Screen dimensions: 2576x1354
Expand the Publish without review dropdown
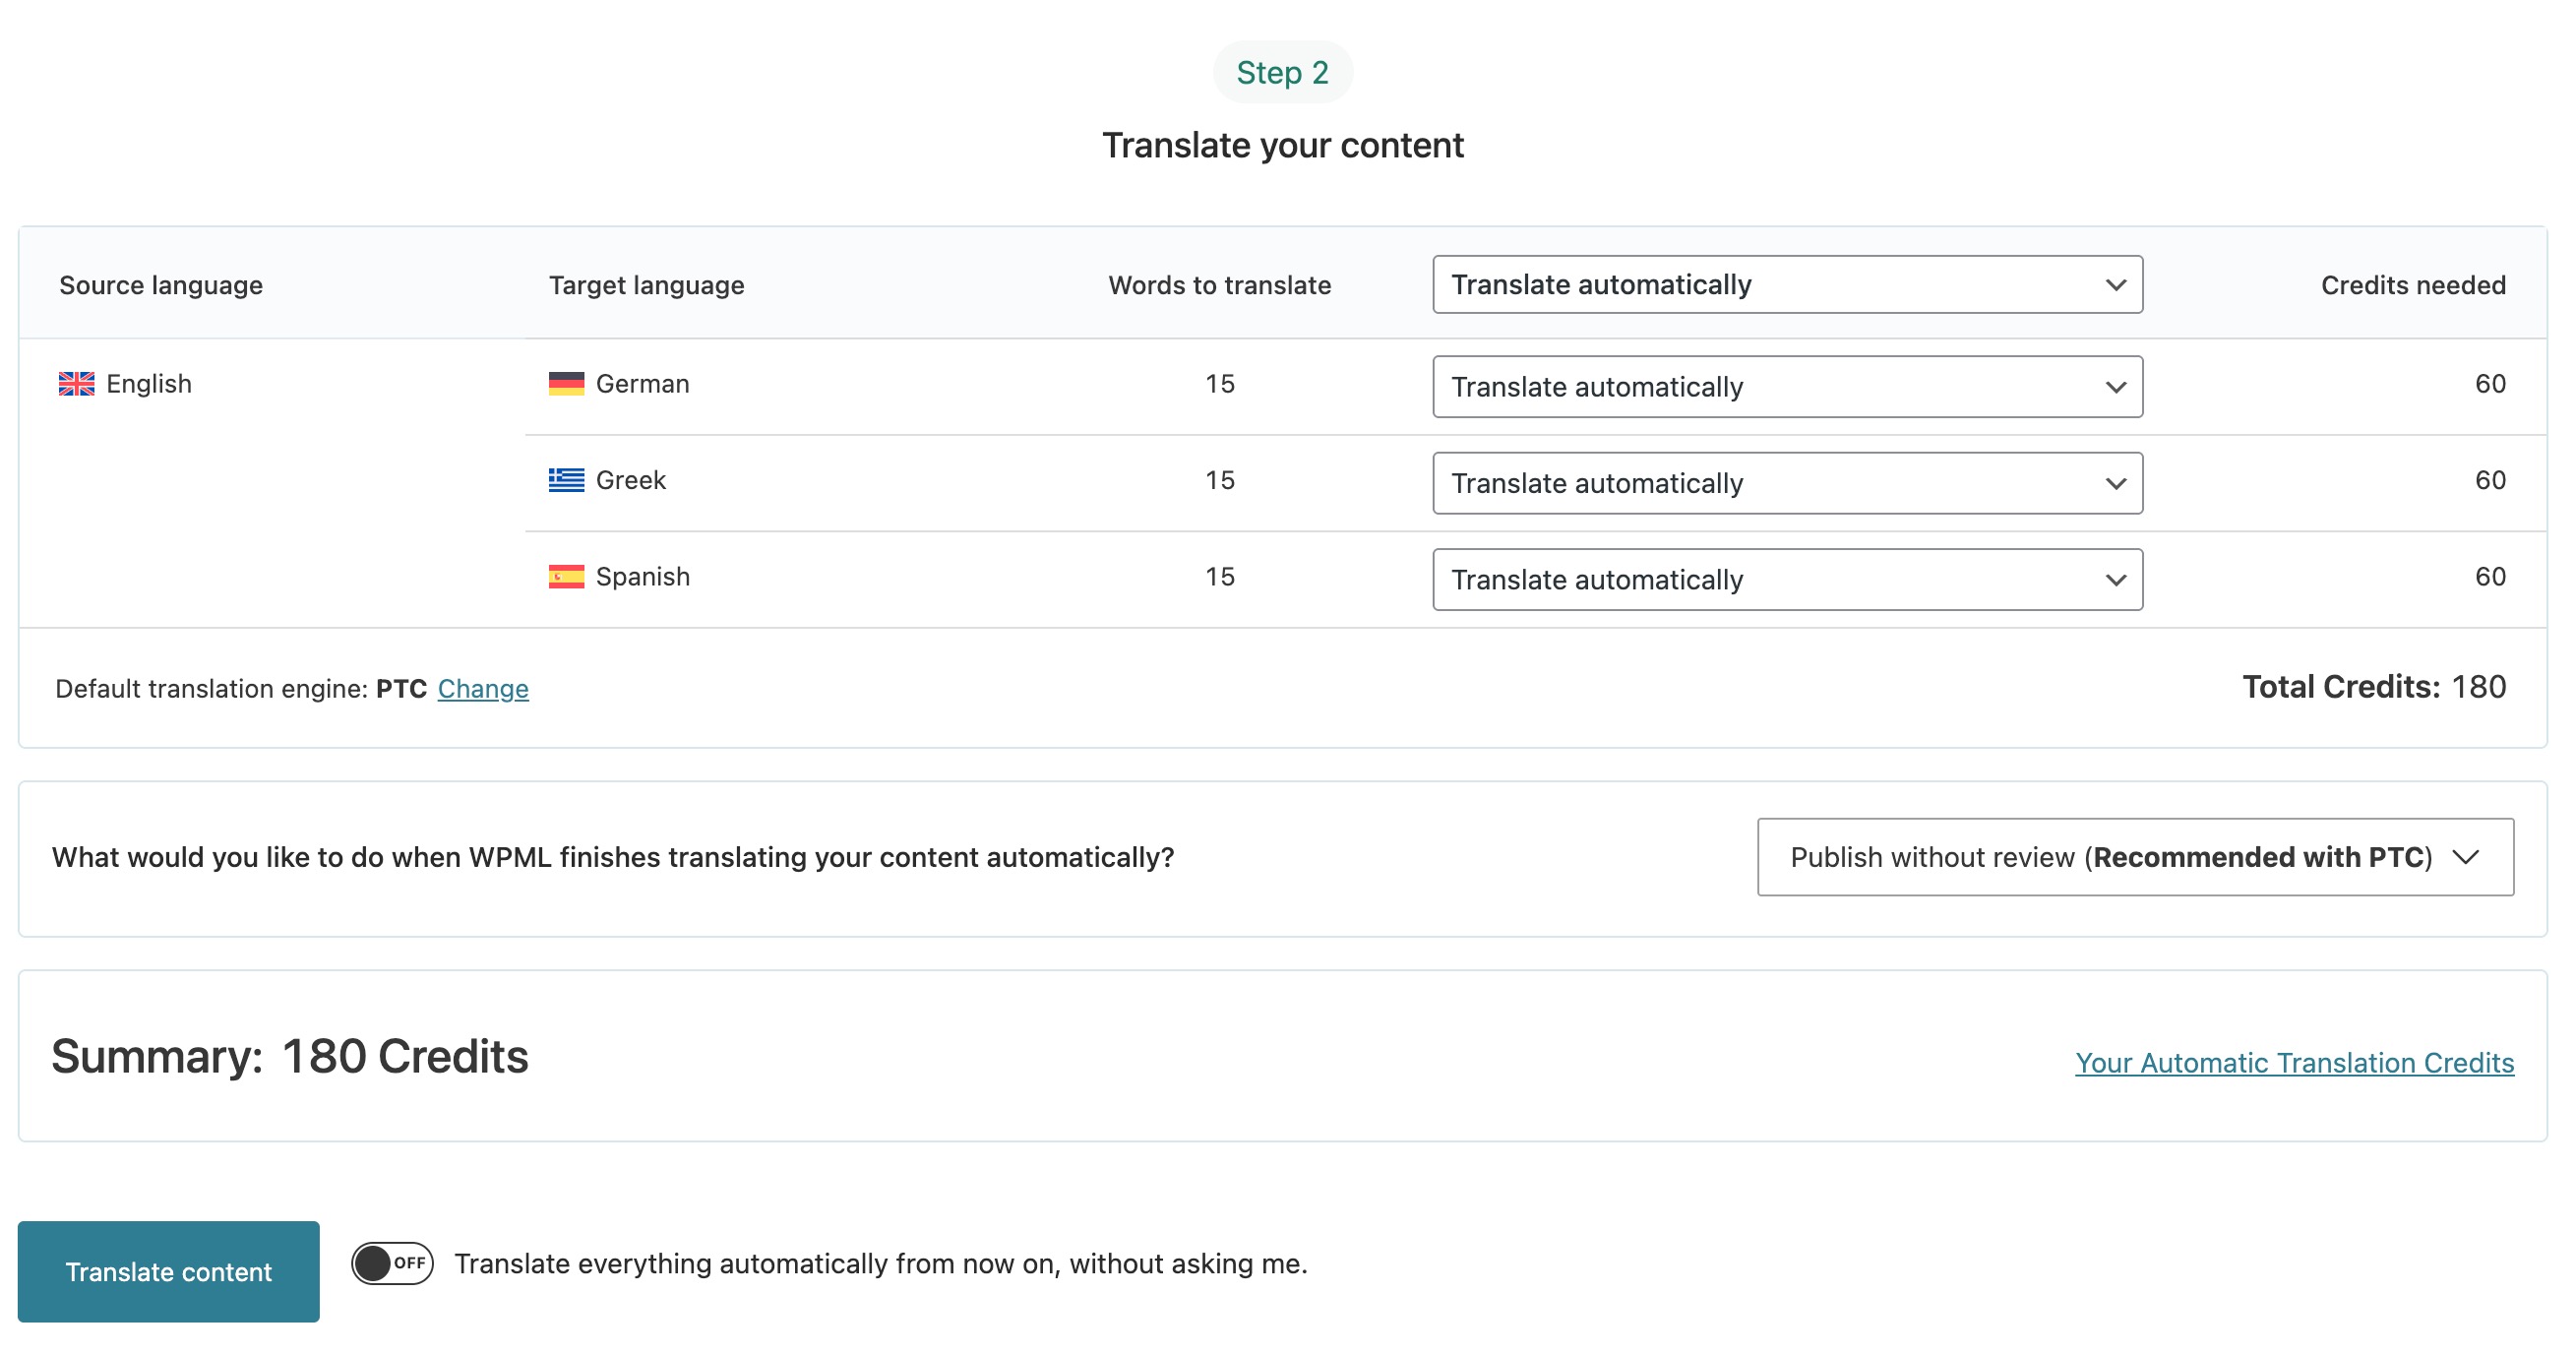click(2134, 857)
